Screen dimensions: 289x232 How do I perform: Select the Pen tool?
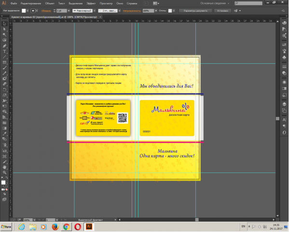coord(4,46)
